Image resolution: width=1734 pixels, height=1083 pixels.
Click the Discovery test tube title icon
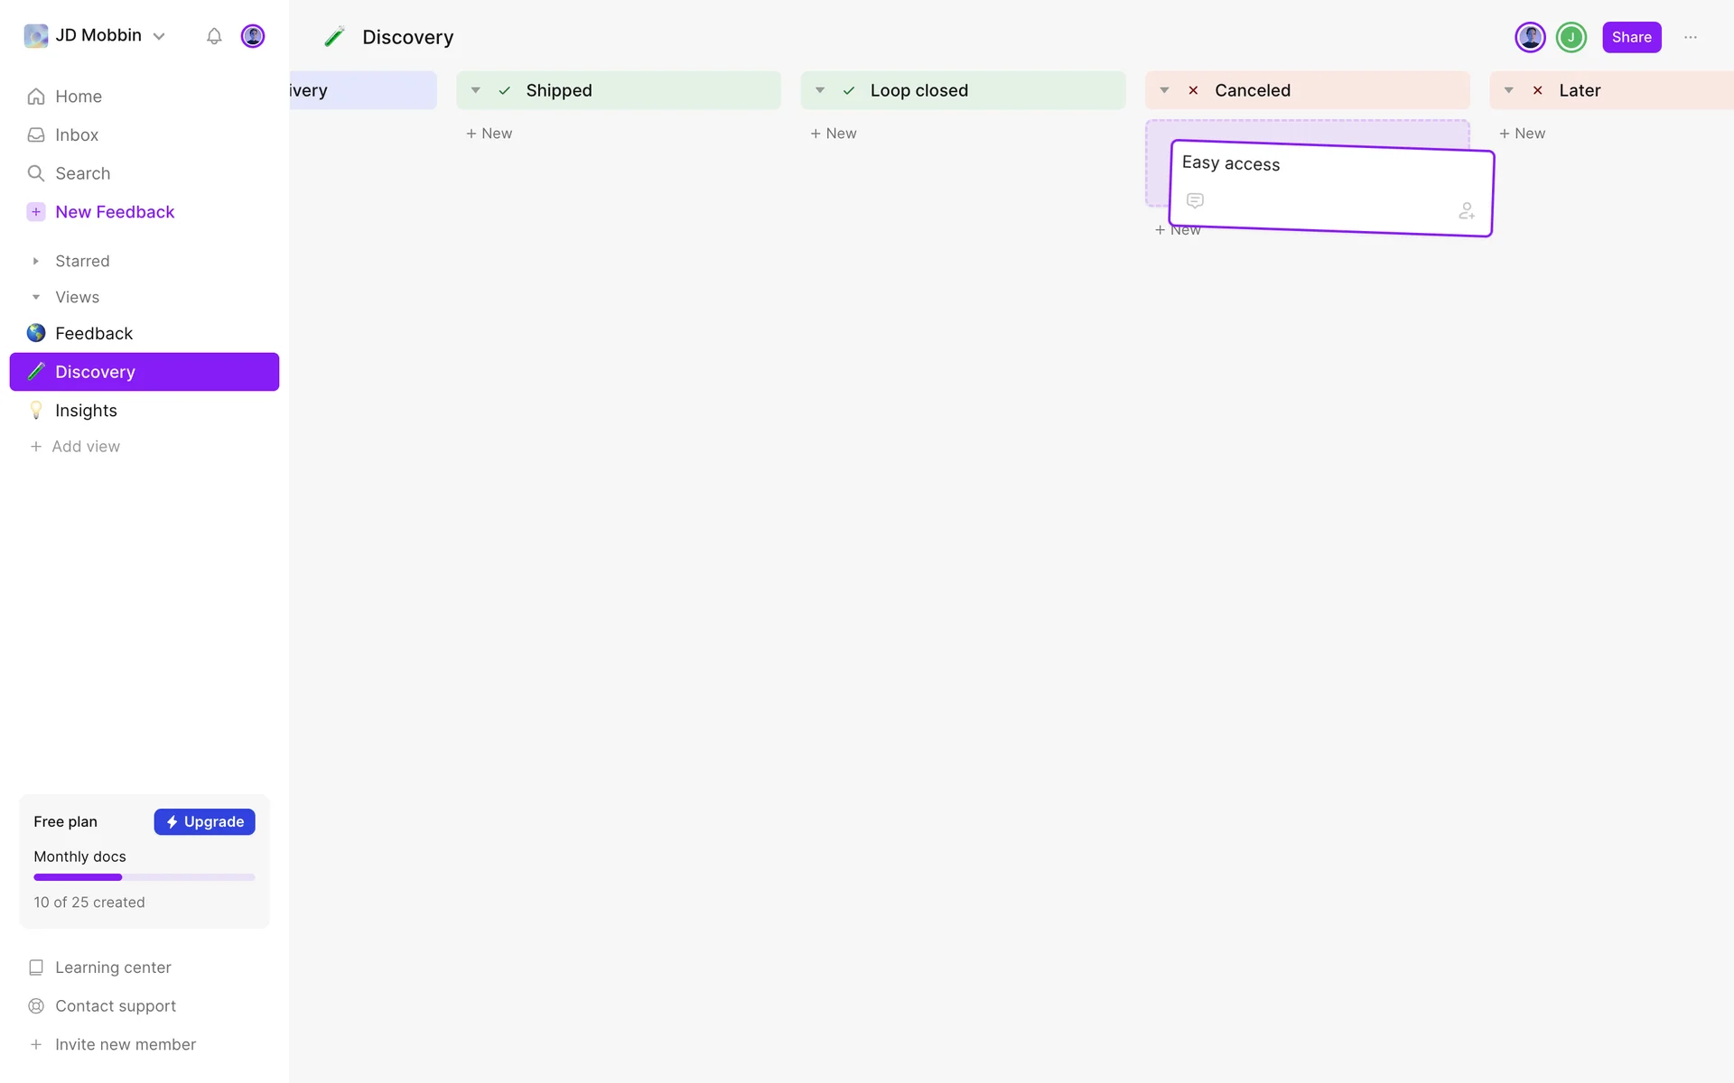(335, 37)
